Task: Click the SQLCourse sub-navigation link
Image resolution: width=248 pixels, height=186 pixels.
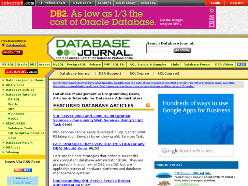Action: pos(139,73)
